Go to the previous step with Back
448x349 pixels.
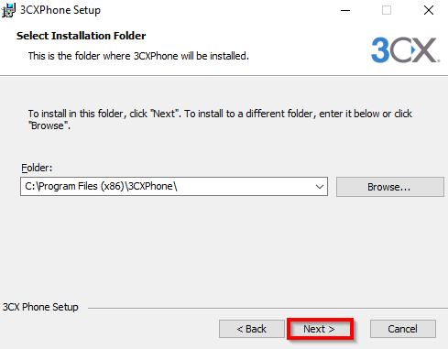tap(251, 329)
